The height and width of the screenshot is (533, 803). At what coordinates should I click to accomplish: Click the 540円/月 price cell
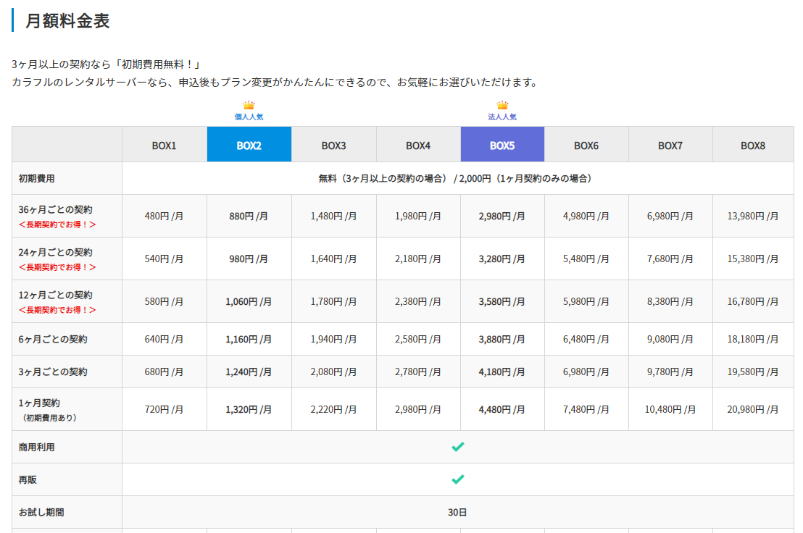pyautogui.click(x=164, y=259)
